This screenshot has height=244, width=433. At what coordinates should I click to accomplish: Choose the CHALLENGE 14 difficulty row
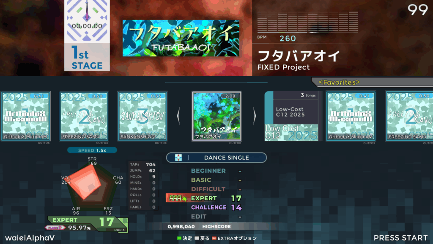pyautogui.click(x=216, y=207)
